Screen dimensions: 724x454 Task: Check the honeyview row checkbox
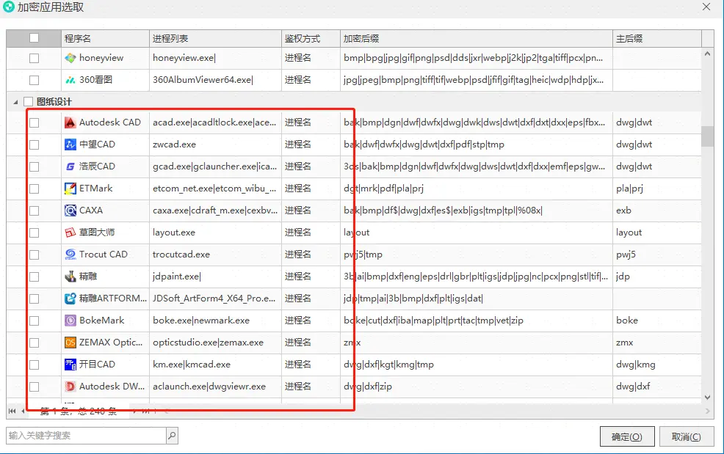35,58
